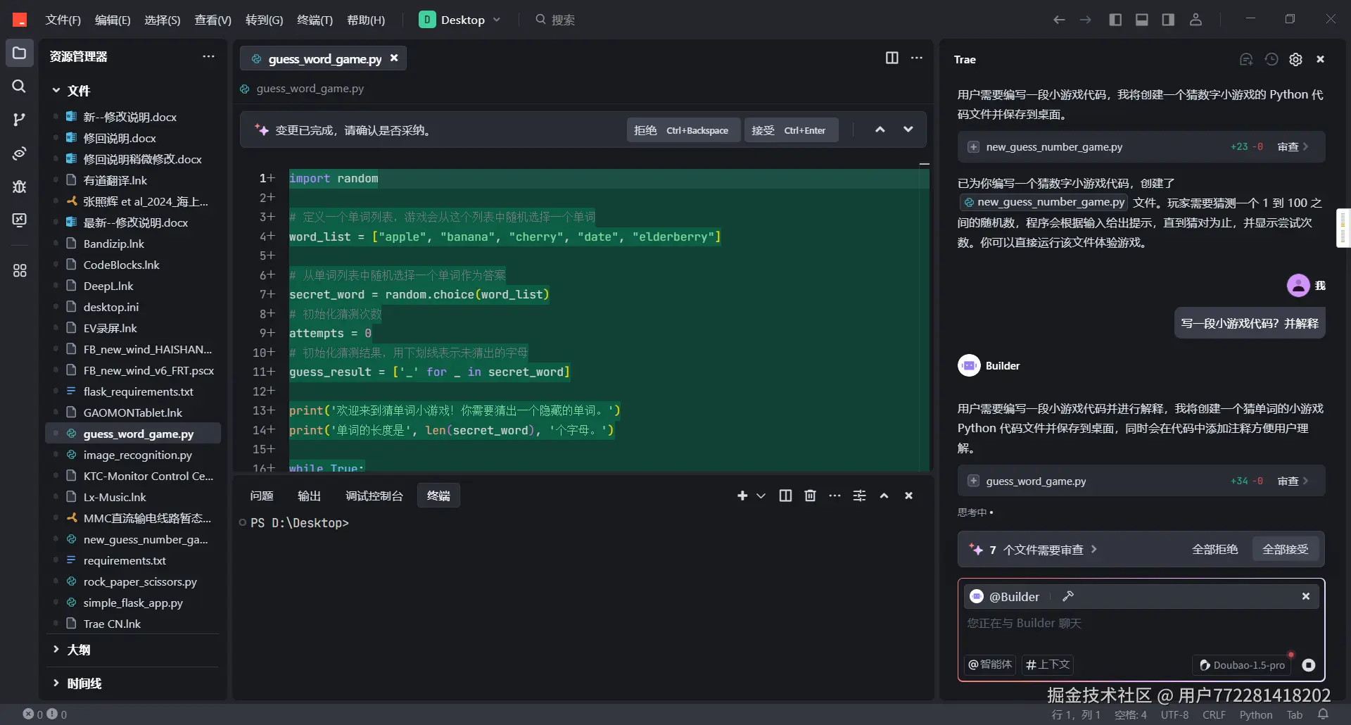Viewport: 1351px width, 725px height.
Task: Remove the @Builder agent tag
Action: [1306, 596]
